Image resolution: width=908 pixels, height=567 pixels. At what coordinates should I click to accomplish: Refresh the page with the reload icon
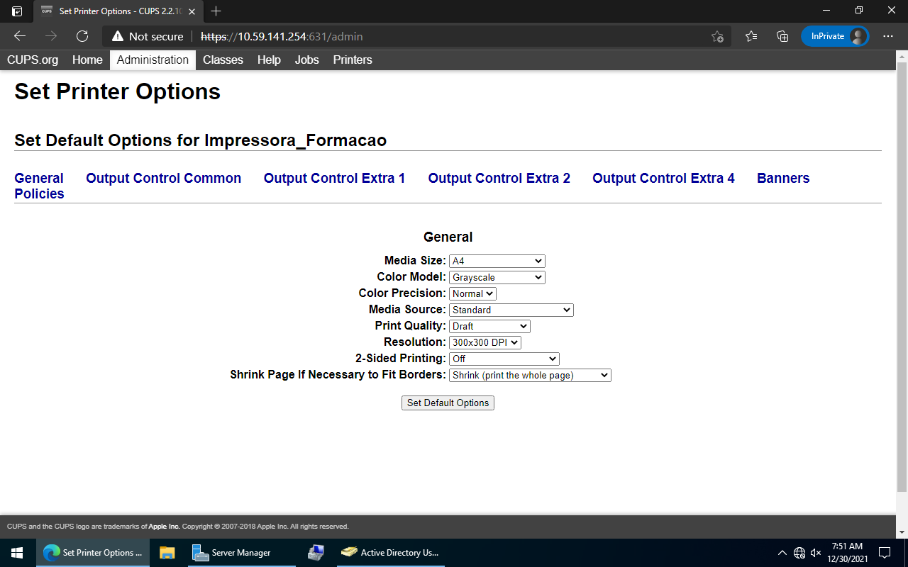(82, 36)
